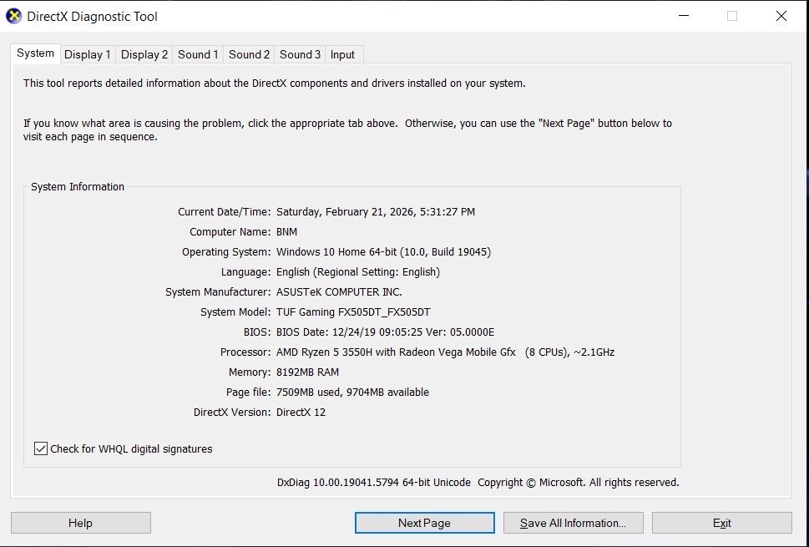Image resolution: width=809 pixels, height=547 pixels.
Task: Click the 'Current Date/Time:' label
Action: point(224,211)
